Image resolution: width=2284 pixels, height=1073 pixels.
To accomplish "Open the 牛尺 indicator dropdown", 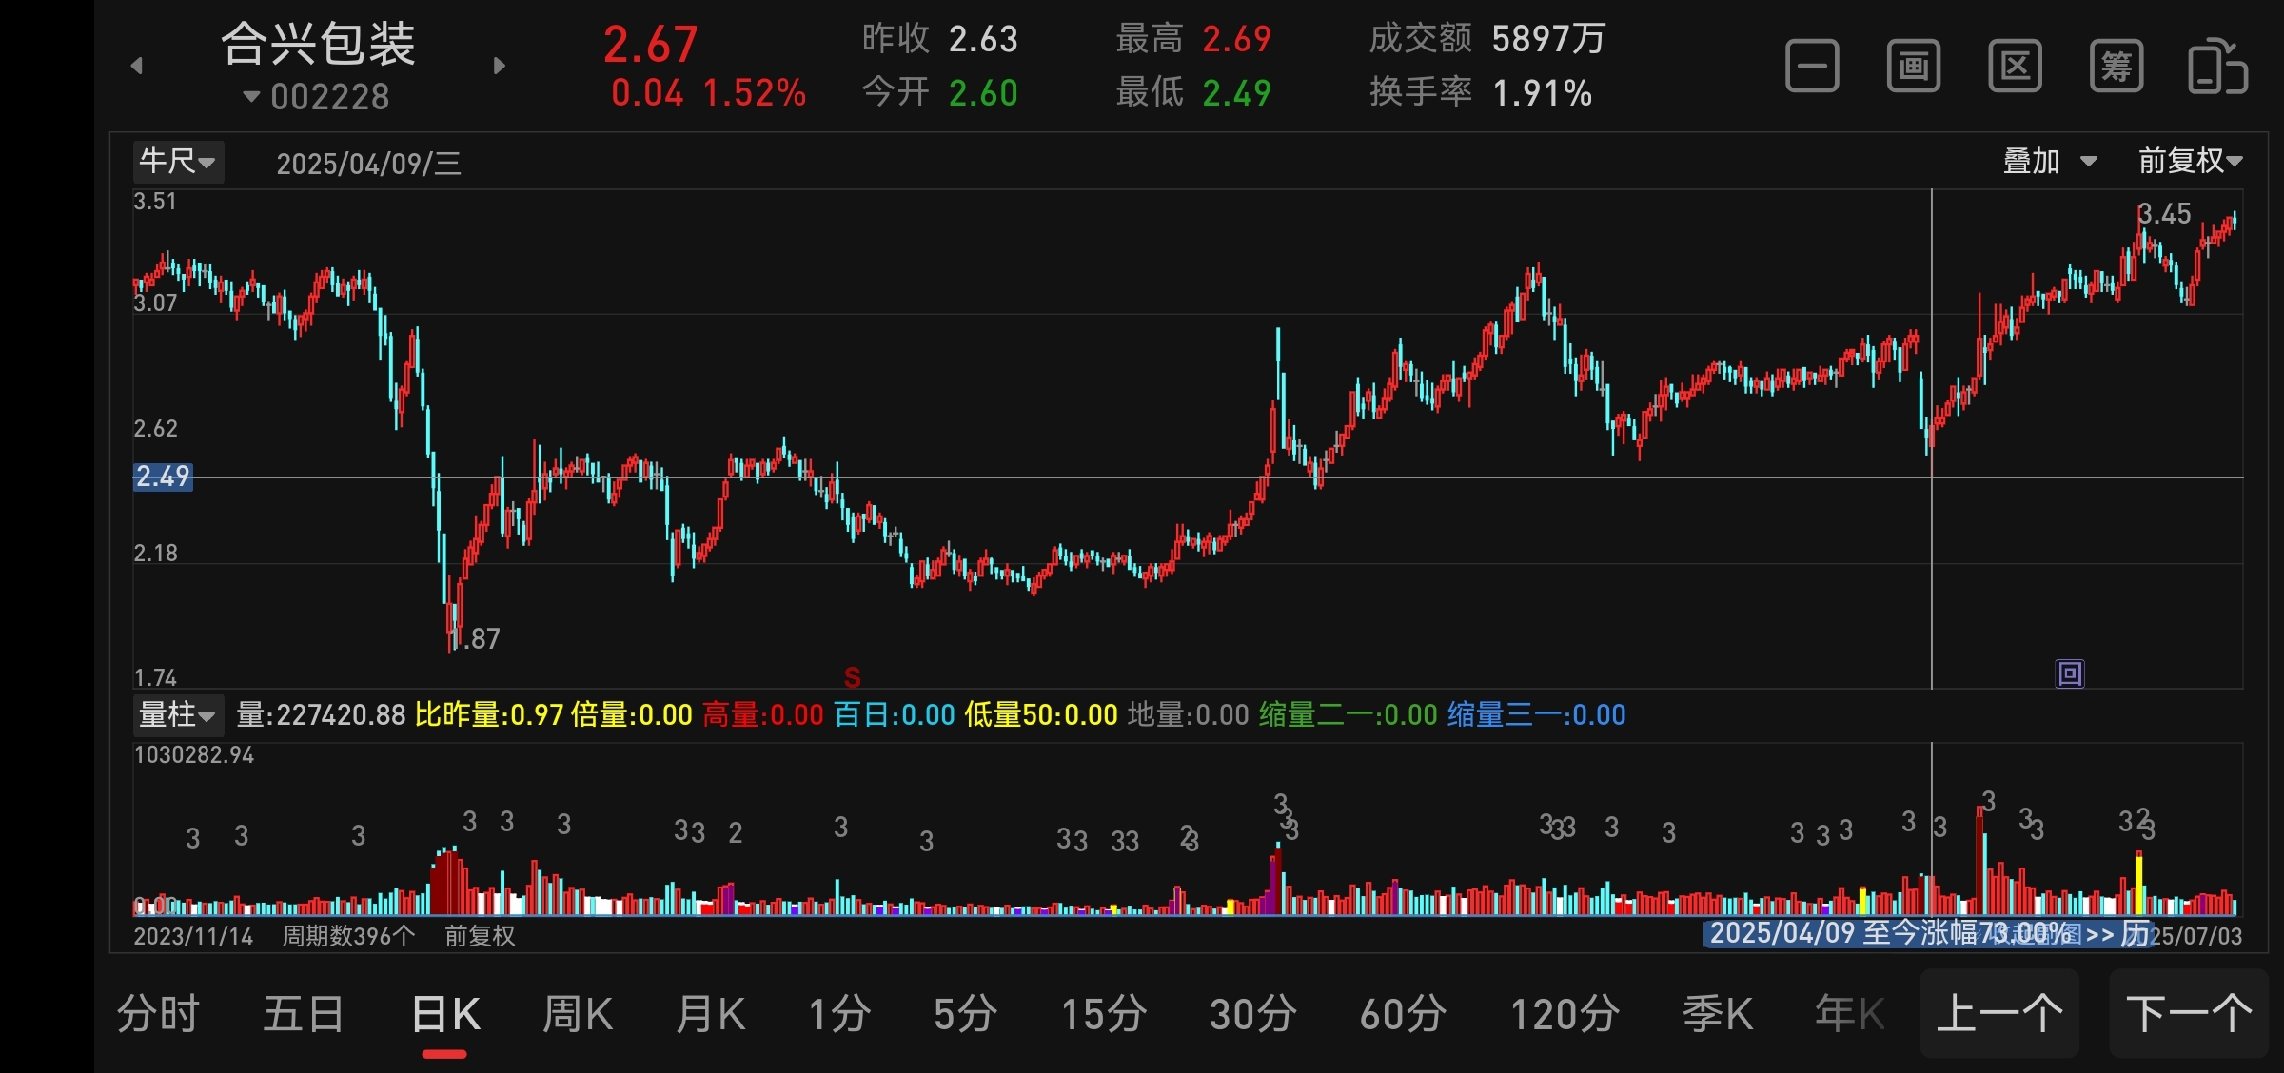I will tap(178, 162).
